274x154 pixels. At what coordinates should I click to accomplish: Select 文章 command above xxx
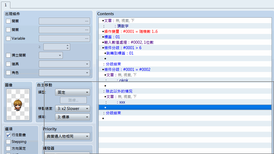pos(185,97)
